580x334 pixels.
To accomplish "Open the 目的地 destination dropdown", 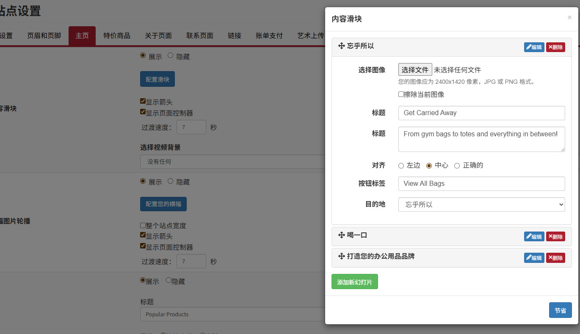I will tap(481, 204).
